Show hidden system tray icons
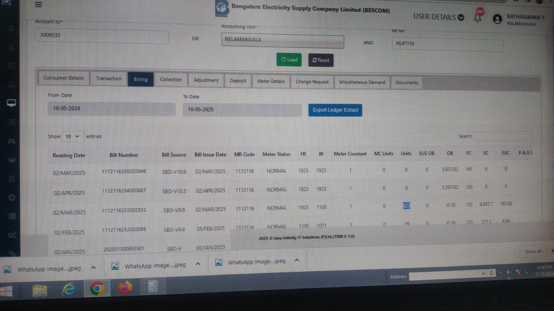Viewport: 554px width, 311px height. click(x=500, y=273)
